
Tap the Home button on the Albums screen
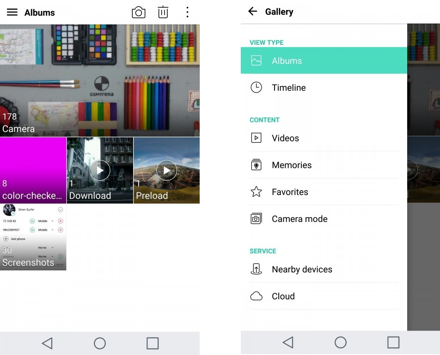pos(100,343)
